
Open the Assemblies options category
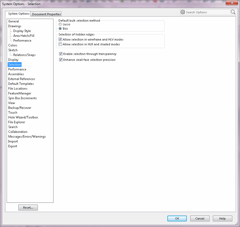[x=16, y=74]
